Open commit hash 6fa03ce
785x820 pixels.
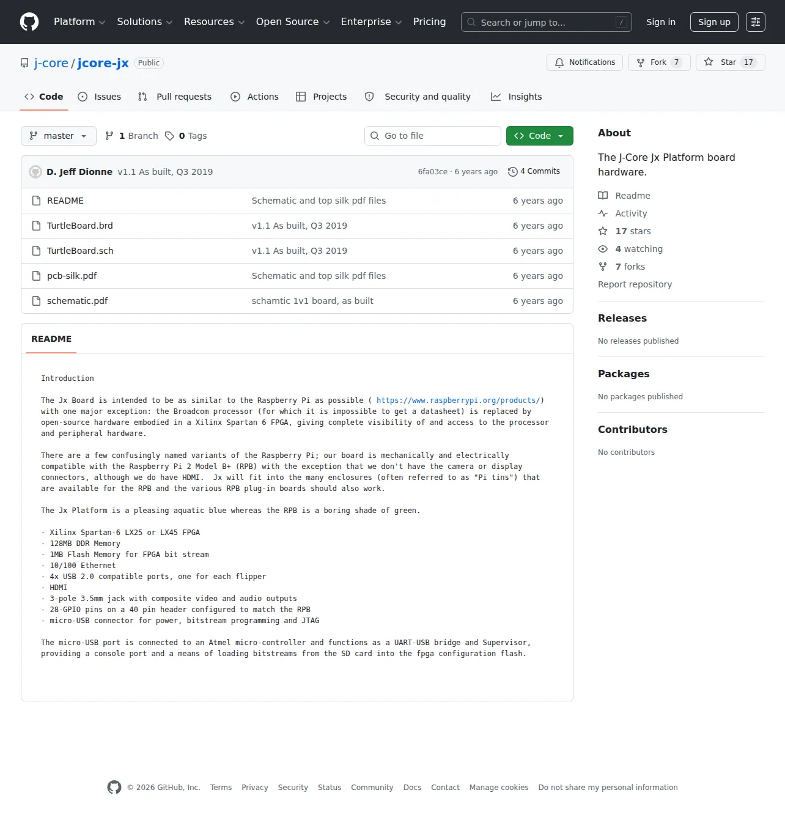(433, 172)
